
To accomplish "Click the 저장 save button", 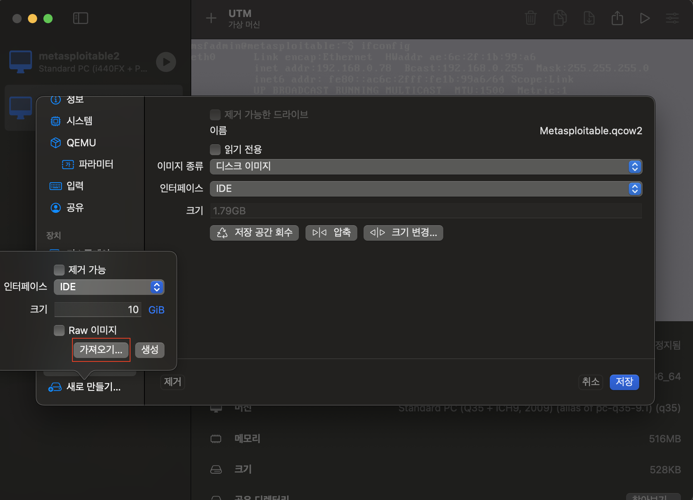I will [624, 382].
